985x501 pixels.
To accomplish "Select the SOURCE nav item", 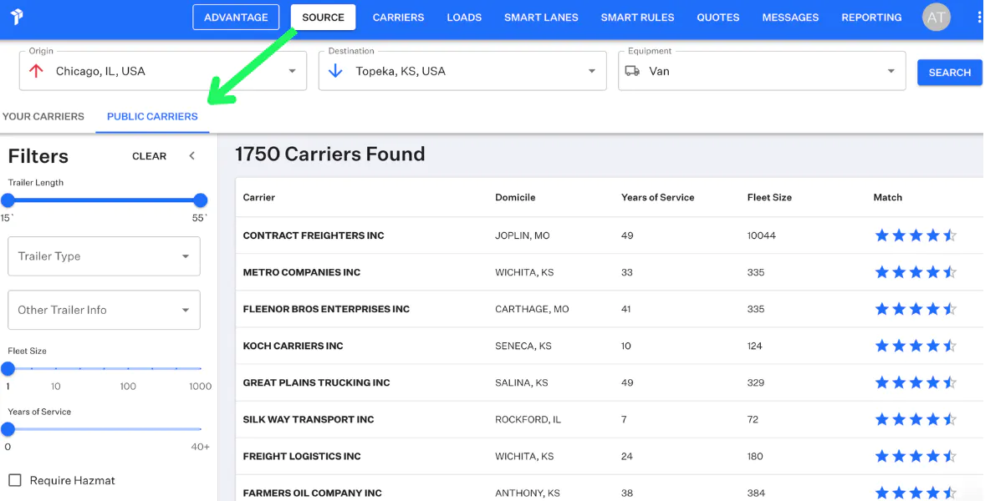I will (323, 18).
